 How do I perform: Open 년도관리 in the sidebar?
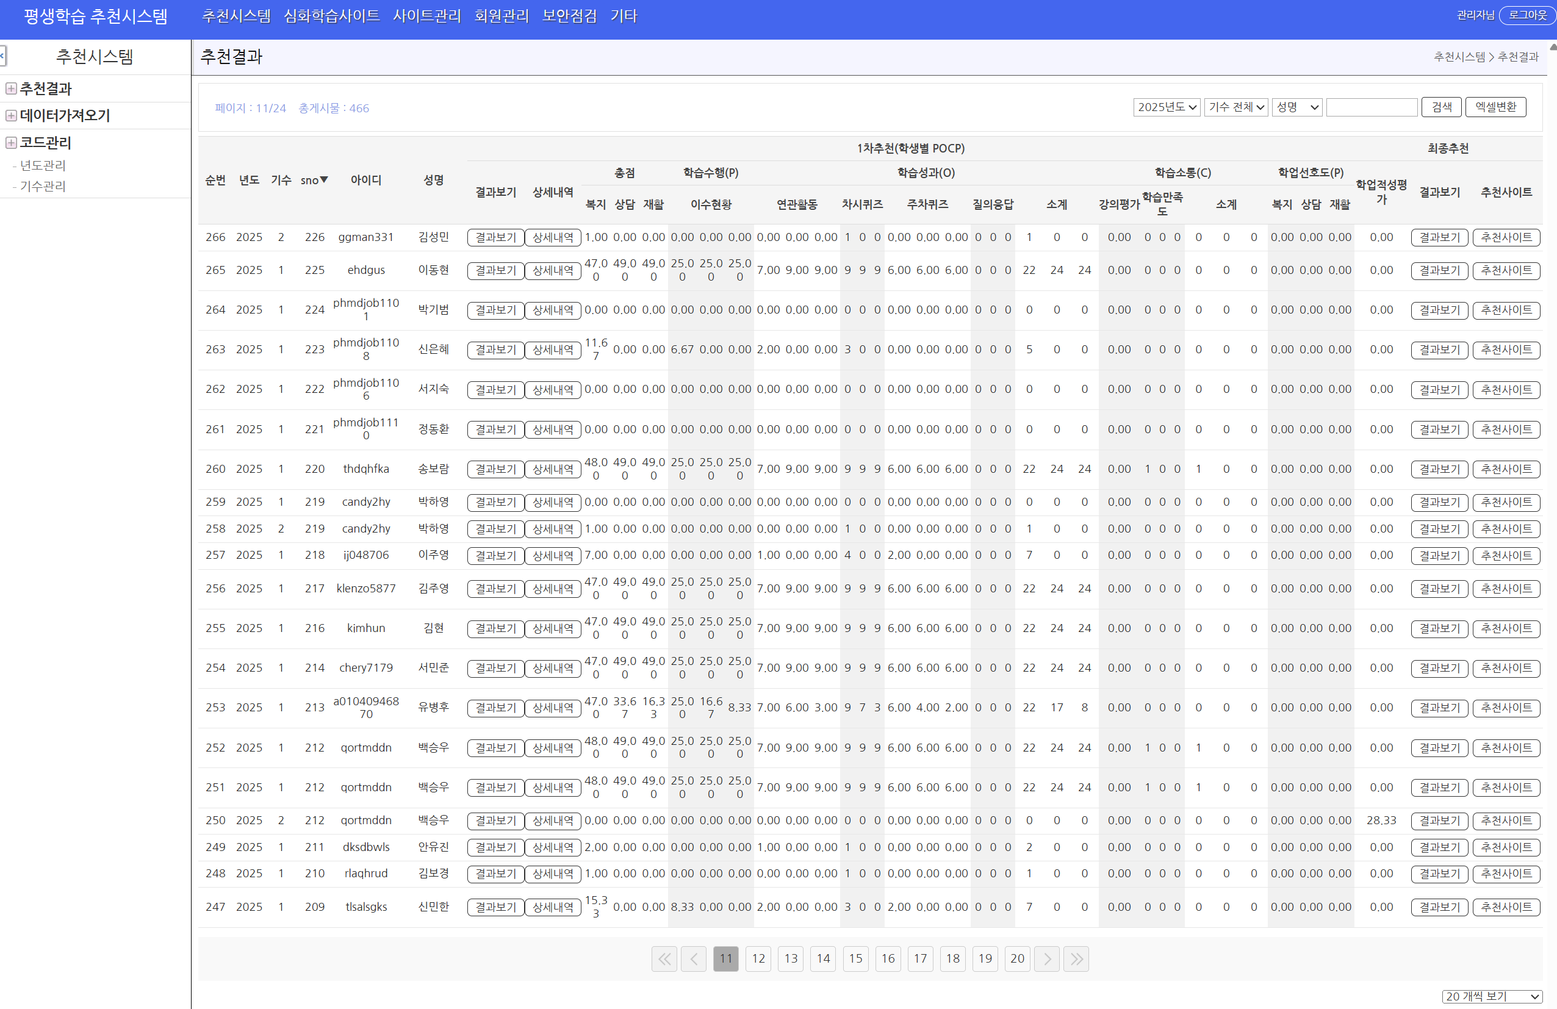click(x=43, y=165)
